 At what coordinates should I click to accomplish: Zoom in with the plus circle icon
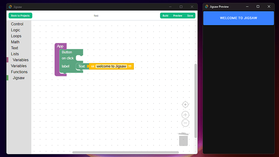(185, 115)
